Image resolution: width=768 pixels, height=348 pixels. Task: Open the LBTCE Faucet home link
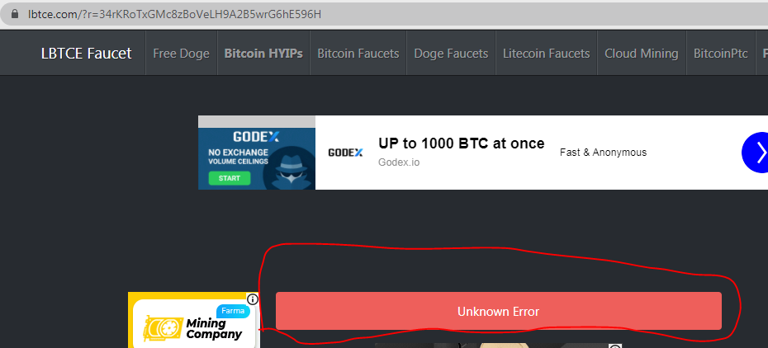click(86, 54)
